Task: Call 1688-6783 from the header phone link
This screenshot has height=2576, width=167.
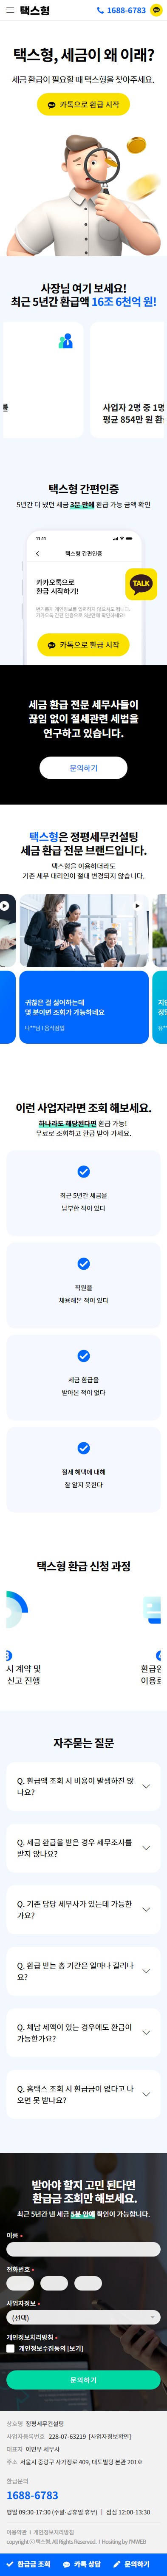Action: (x=121, y=11)
